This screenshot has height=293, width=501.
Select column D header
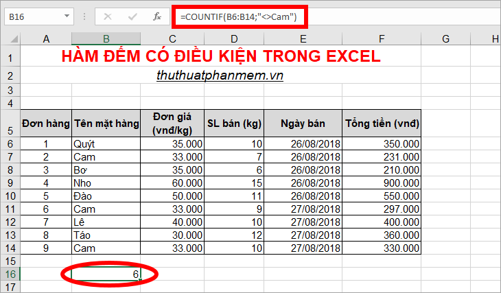click(234, 39)
